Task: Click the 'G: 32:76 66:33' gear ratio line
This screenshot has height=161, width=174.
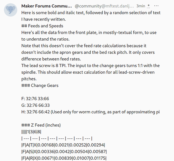Action: [36, 105]
